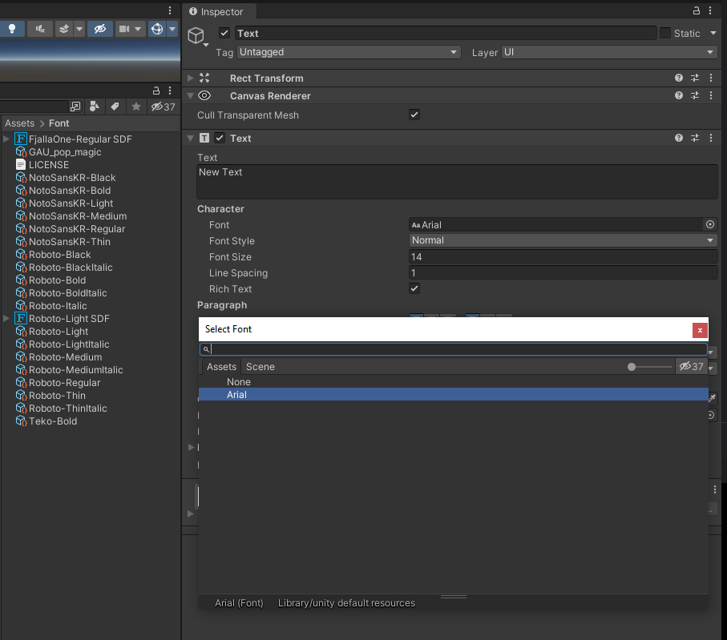This screenshot has height=640, width=727.
Task: Click the favorites star icon in Project
Action: click(x=136, y=107)
